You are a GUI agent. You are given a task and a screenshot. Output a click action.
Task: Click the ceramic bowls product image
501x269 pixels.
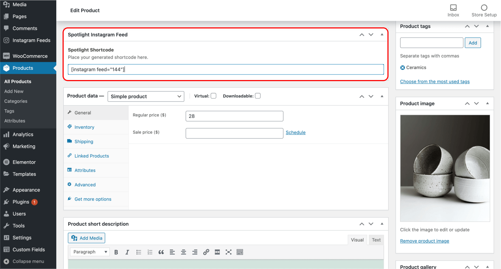(x=445, y=168)
